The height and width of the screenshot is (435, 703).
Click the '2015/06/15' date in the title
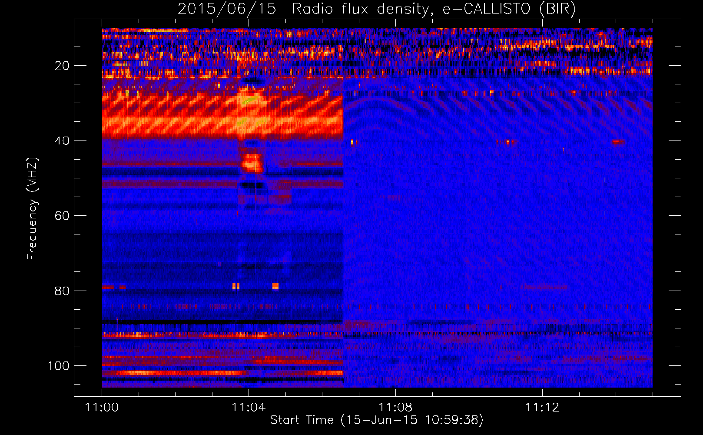[x=227, y=9]
